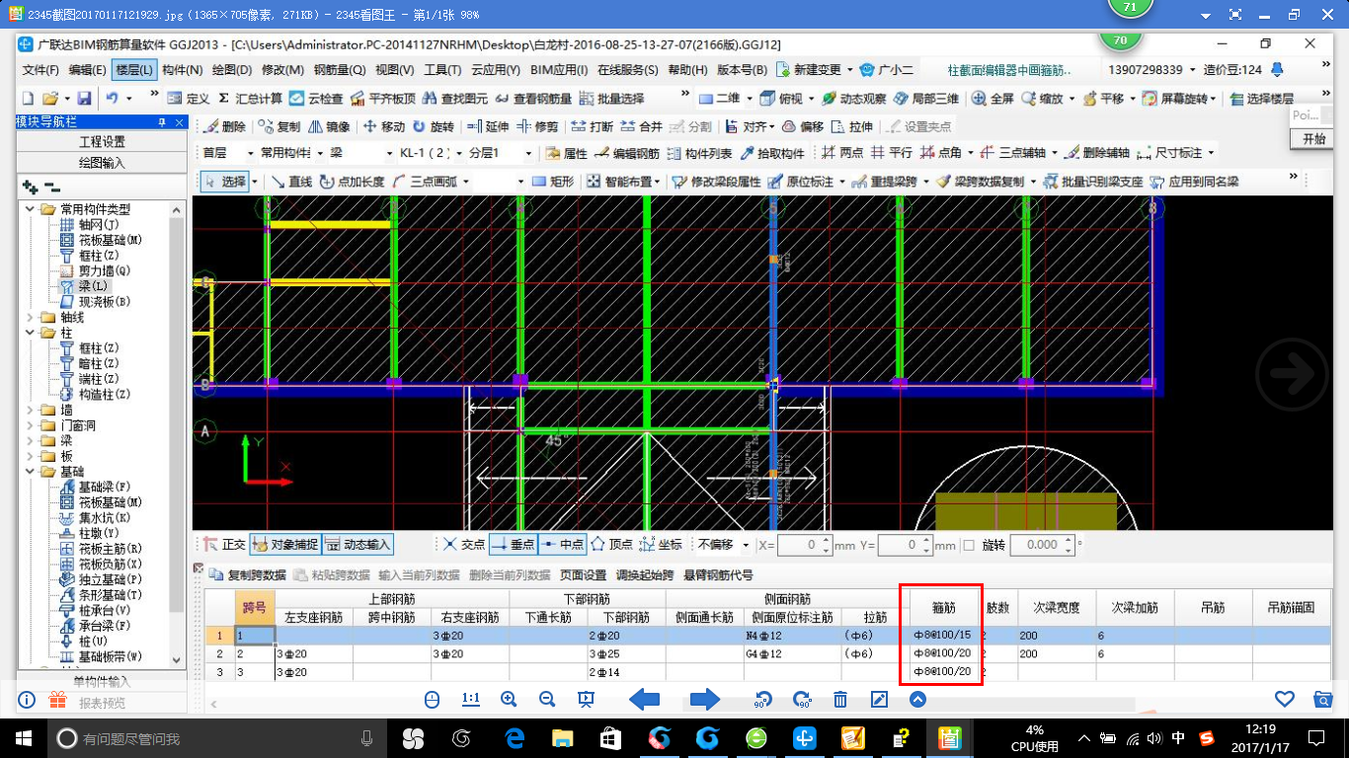Open the 工具(T) menu
The height and width of the screenshot is (758, 1349).
(x=443, y=70)
